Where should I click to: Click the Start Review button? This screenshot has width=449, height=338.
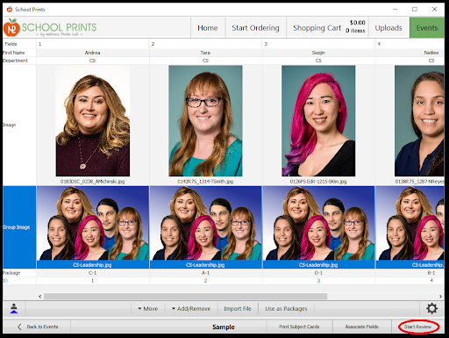[417, 327]
